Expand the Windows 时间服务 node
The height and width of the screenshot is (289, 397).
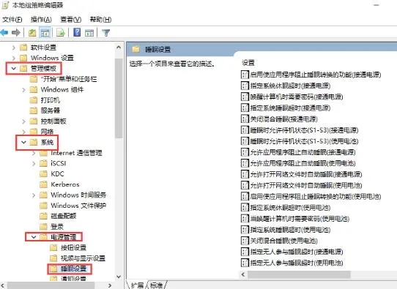tap(34, 195)
